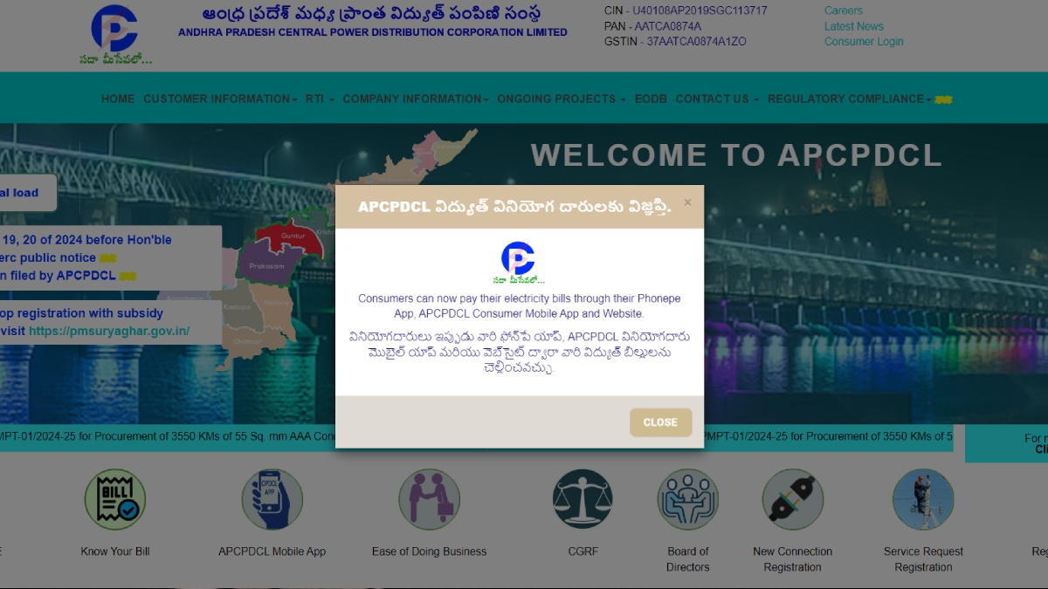
Task: Click the Know Your Bill icon
Action: [x=115, y=499]
